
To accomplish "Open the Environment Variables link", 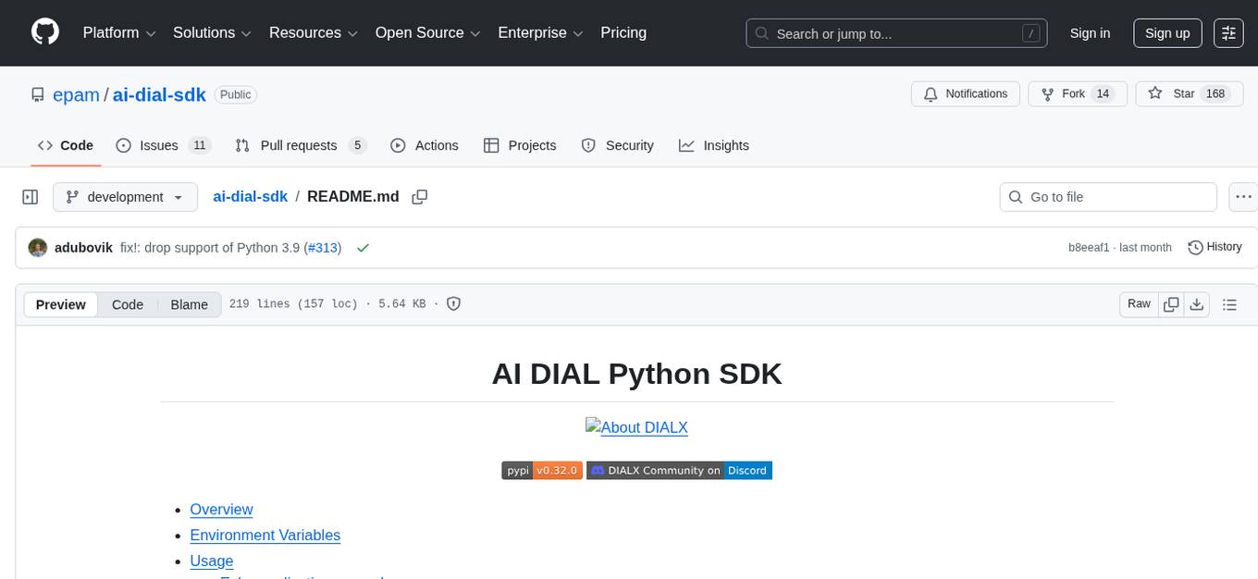I will tap(265, 535).
